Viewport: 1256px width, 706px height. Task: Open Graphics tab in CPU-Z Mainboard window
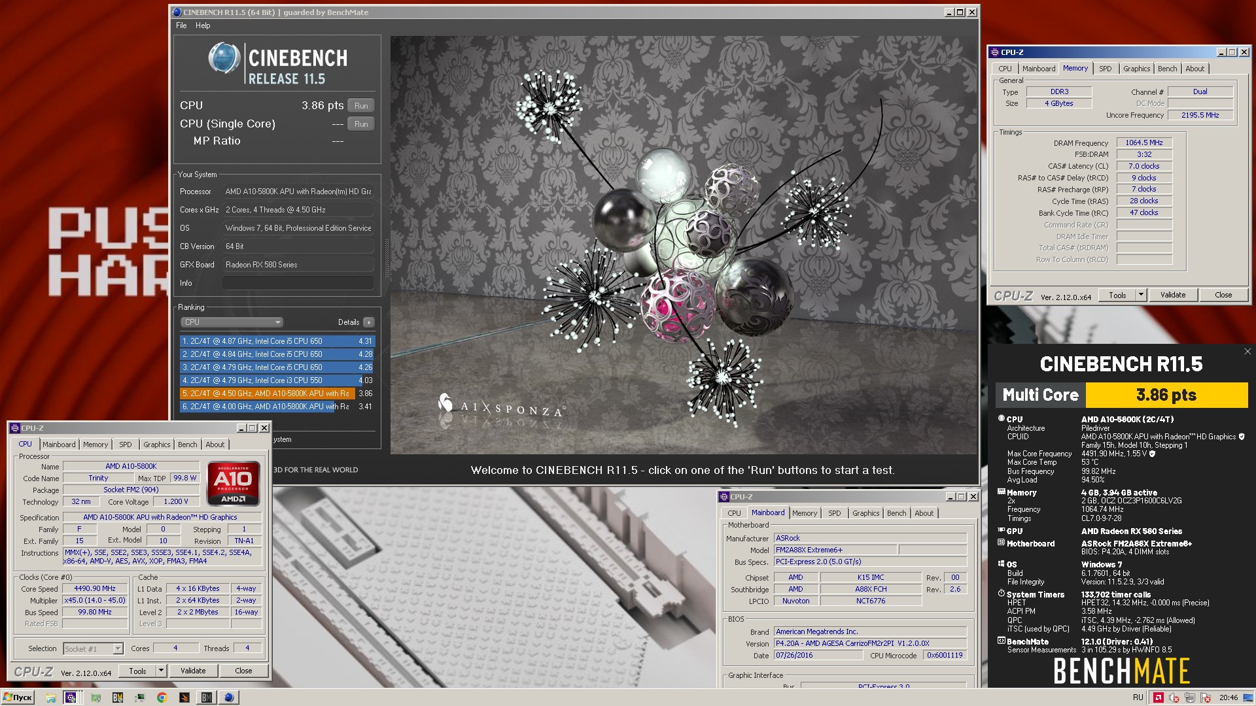pos(865,513)
